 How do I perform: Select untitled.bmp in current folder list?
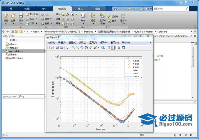coord(16,58)
